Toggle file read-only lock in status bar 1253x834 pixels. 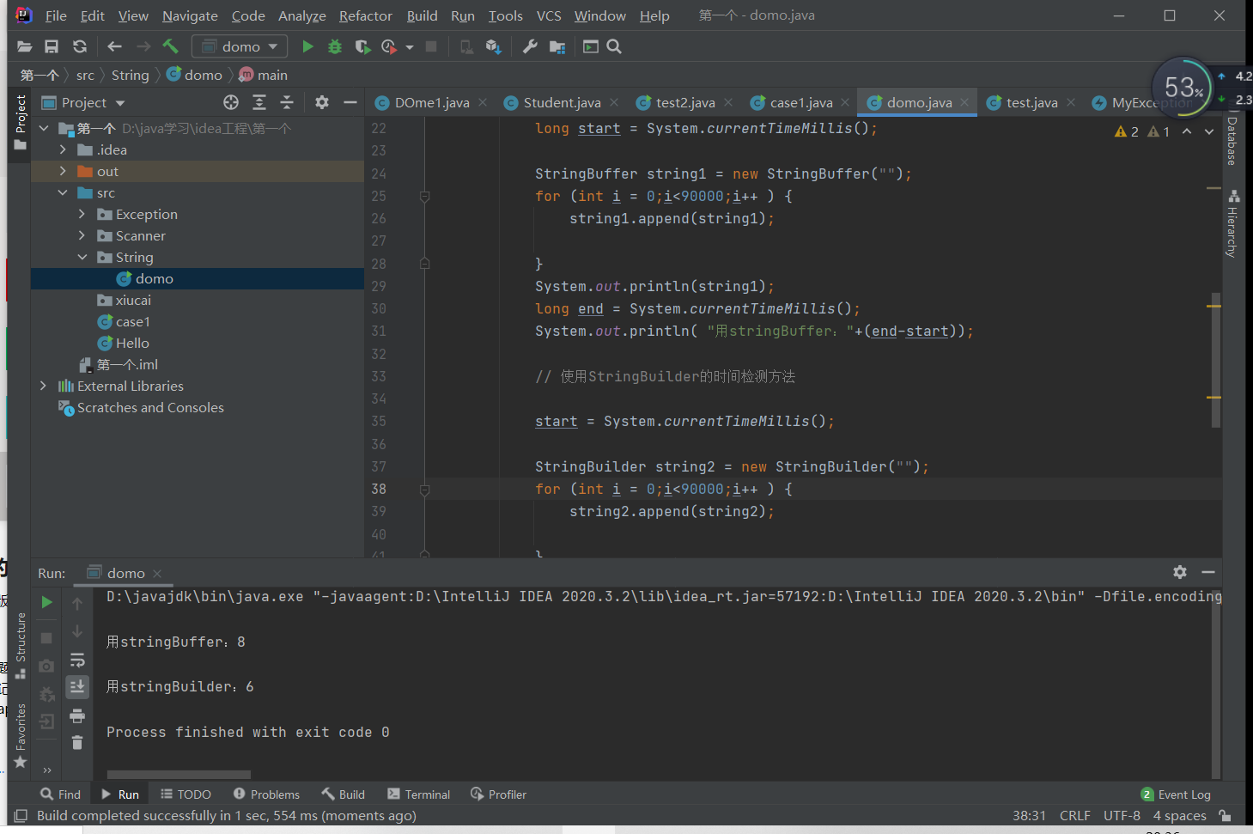coord(1226,816)
